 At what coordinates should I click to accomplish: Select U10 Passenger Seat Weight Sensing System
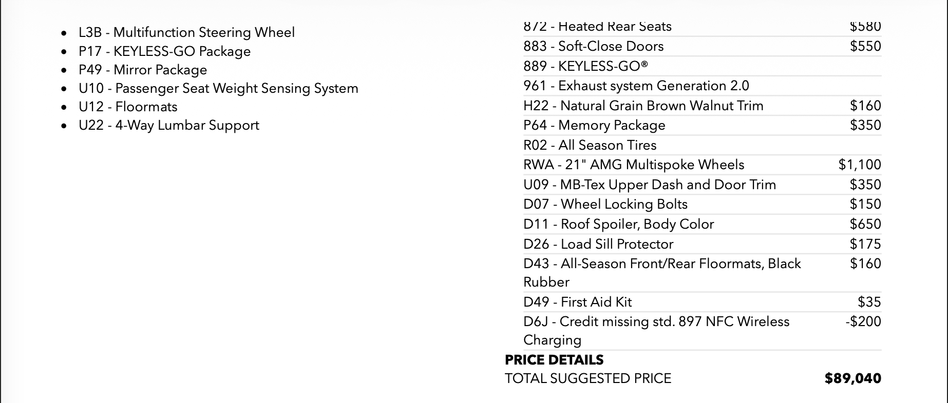coord(218,88)
